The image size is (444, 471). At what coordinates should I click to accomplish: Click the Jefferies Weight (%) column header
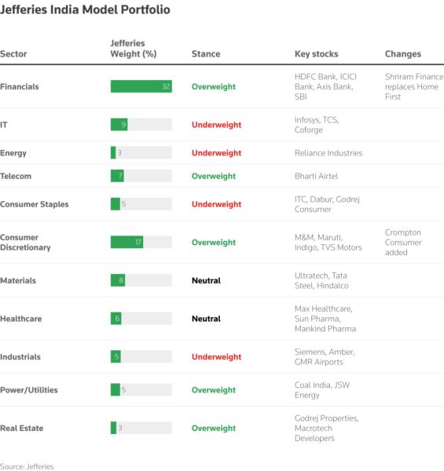(134, 49)
